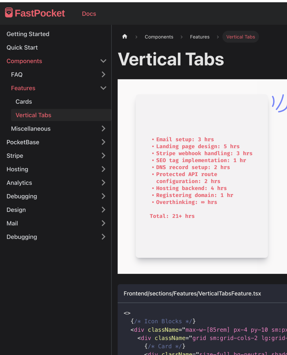This screenshot has width=287, height=355.
Task: Select FAQ in the sidebar
Action: 17,74
